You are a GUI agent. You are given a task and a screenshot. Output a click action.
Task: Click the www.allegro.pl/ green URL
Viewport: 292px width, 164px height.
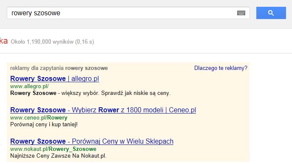click(29, 86)
